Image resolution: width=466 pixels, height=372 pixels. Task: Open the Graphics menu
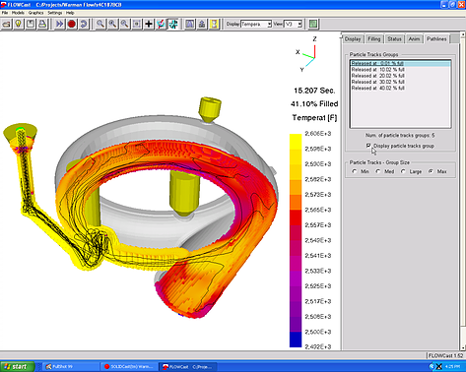(x=35, y=13)
